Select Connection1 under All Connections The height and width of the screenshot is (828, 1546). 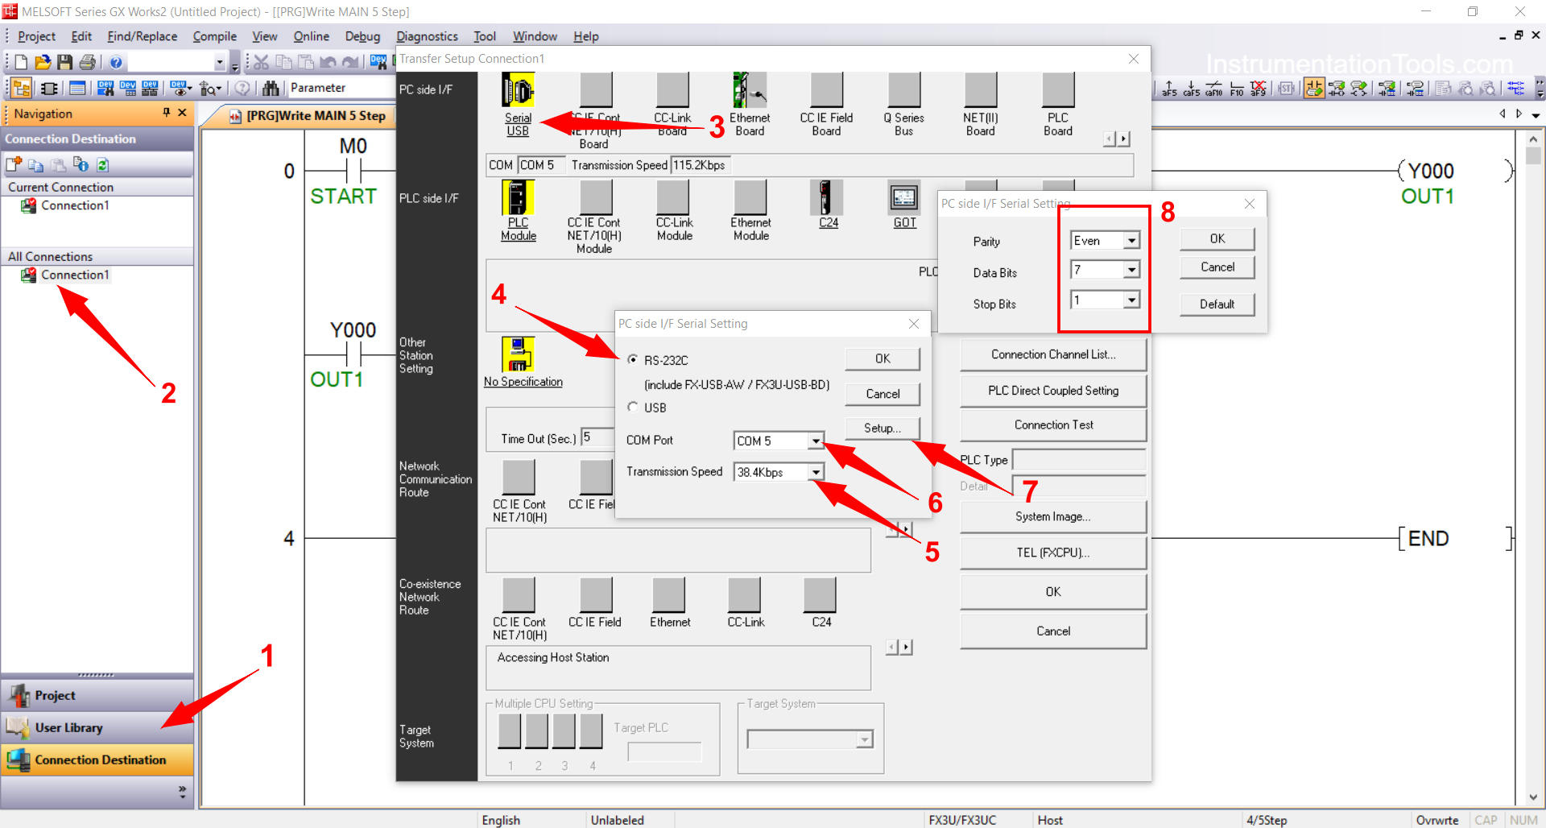coord(75,275)
